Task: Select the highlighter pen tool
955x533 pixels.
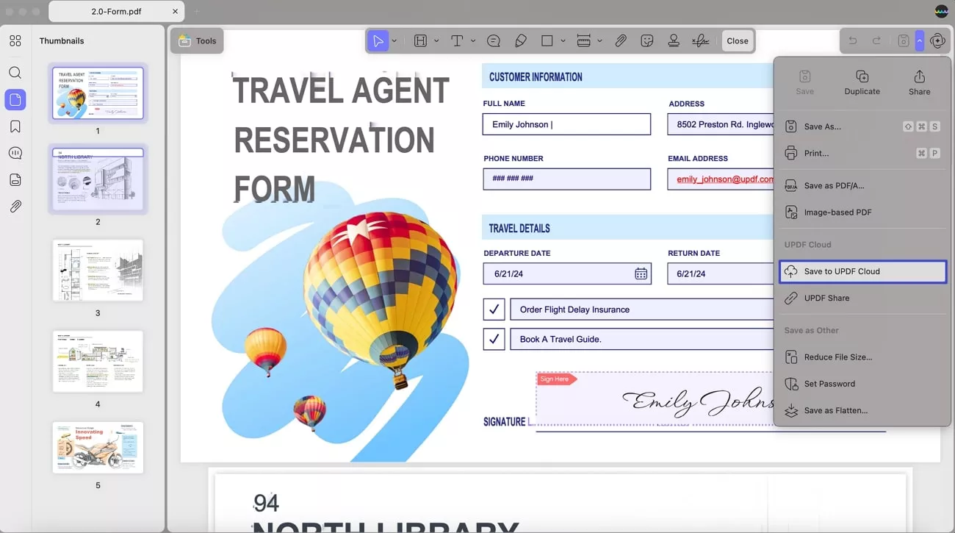Action: coord(521,41)
